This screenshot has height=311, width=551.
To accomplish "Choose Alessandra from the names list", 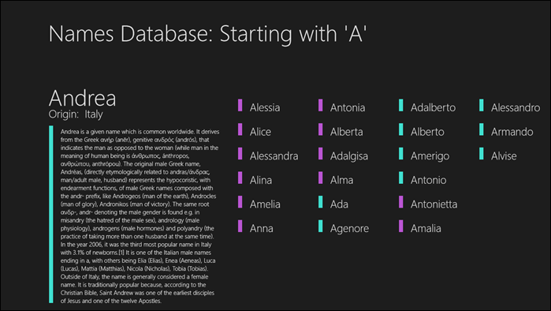I will 274,155.
